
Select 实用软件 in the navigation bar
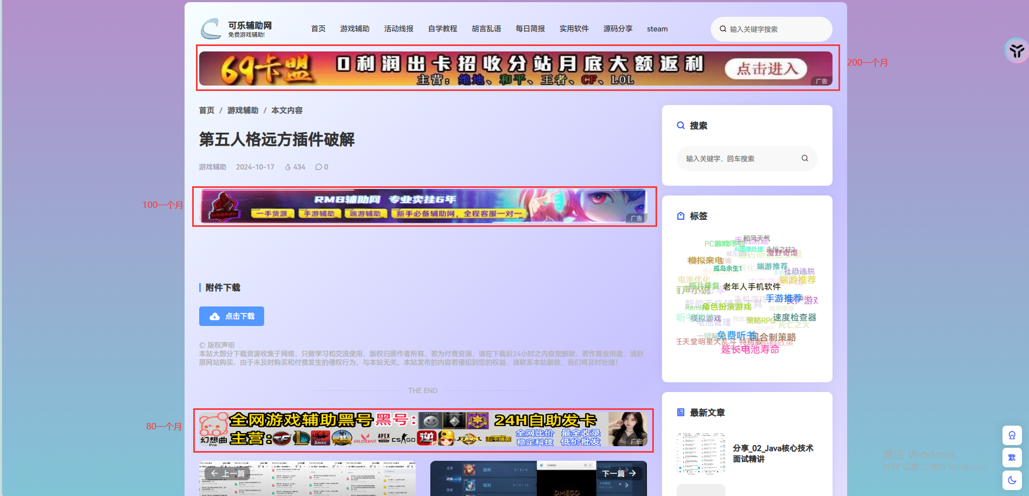(574, 29)
